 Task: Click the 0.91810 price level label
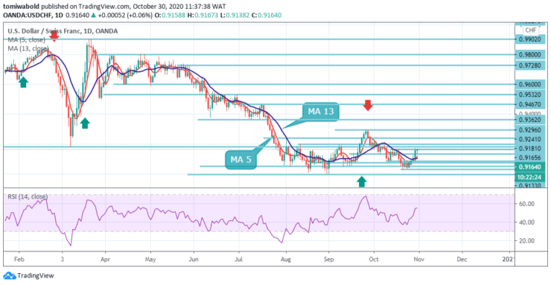(529, 149)
